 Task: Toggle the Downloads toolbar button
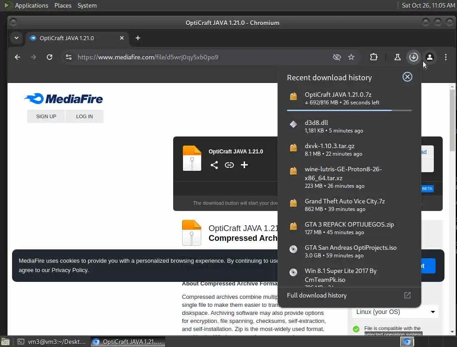coord(413,57)
